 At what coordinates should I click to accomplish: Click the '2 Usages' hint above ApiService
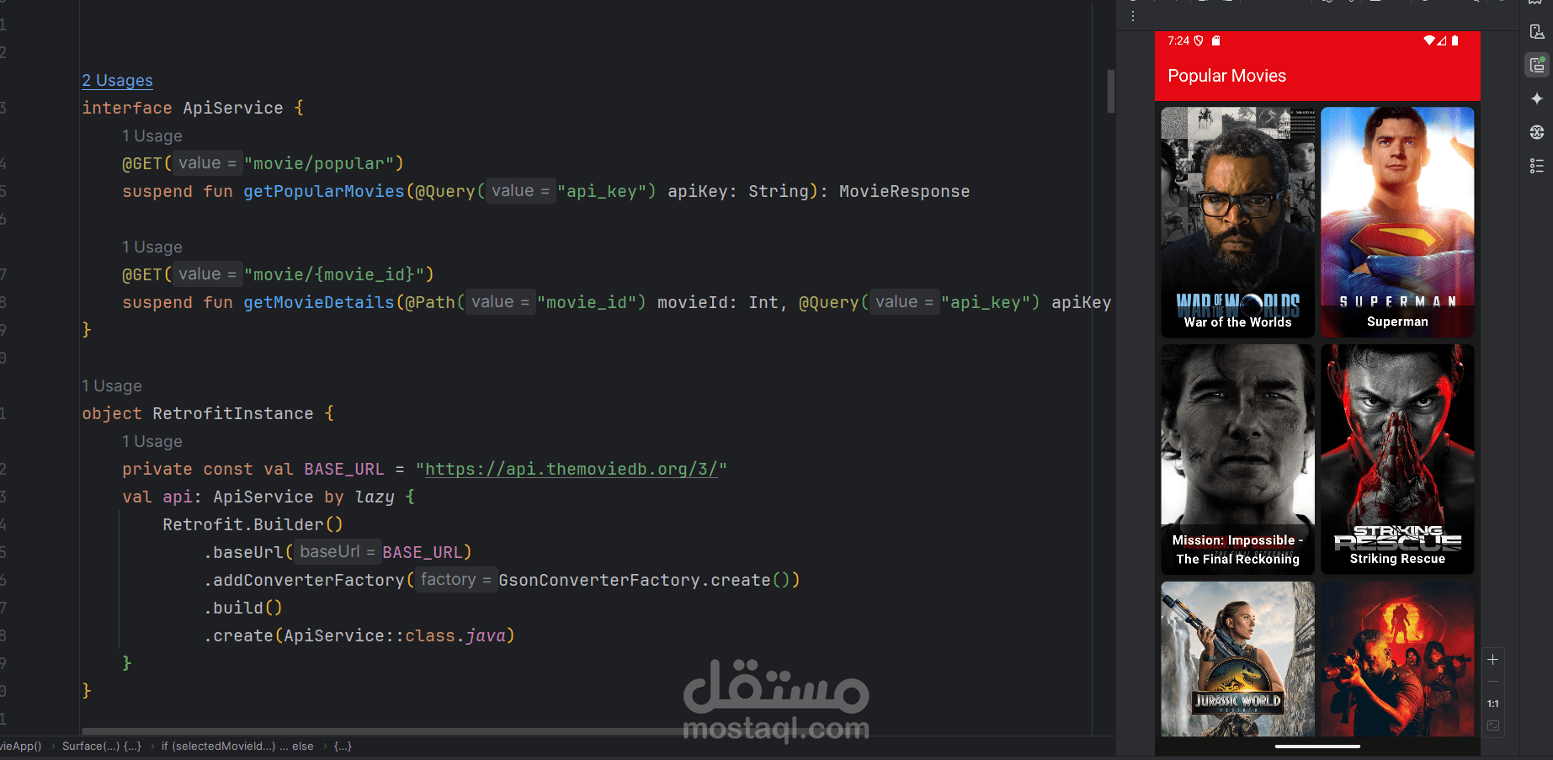117,80
